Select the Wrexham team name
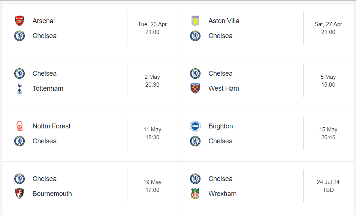Image resolution: width=356 pixels, height=215 pixels. tap(223, 194)
